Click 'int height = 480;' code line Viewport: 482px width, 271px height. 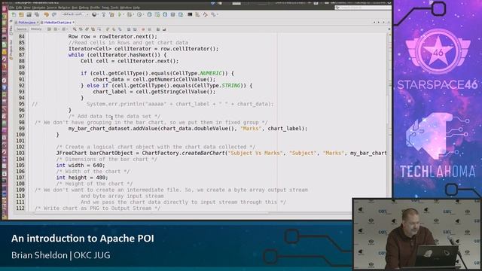(x=82, y=178)
